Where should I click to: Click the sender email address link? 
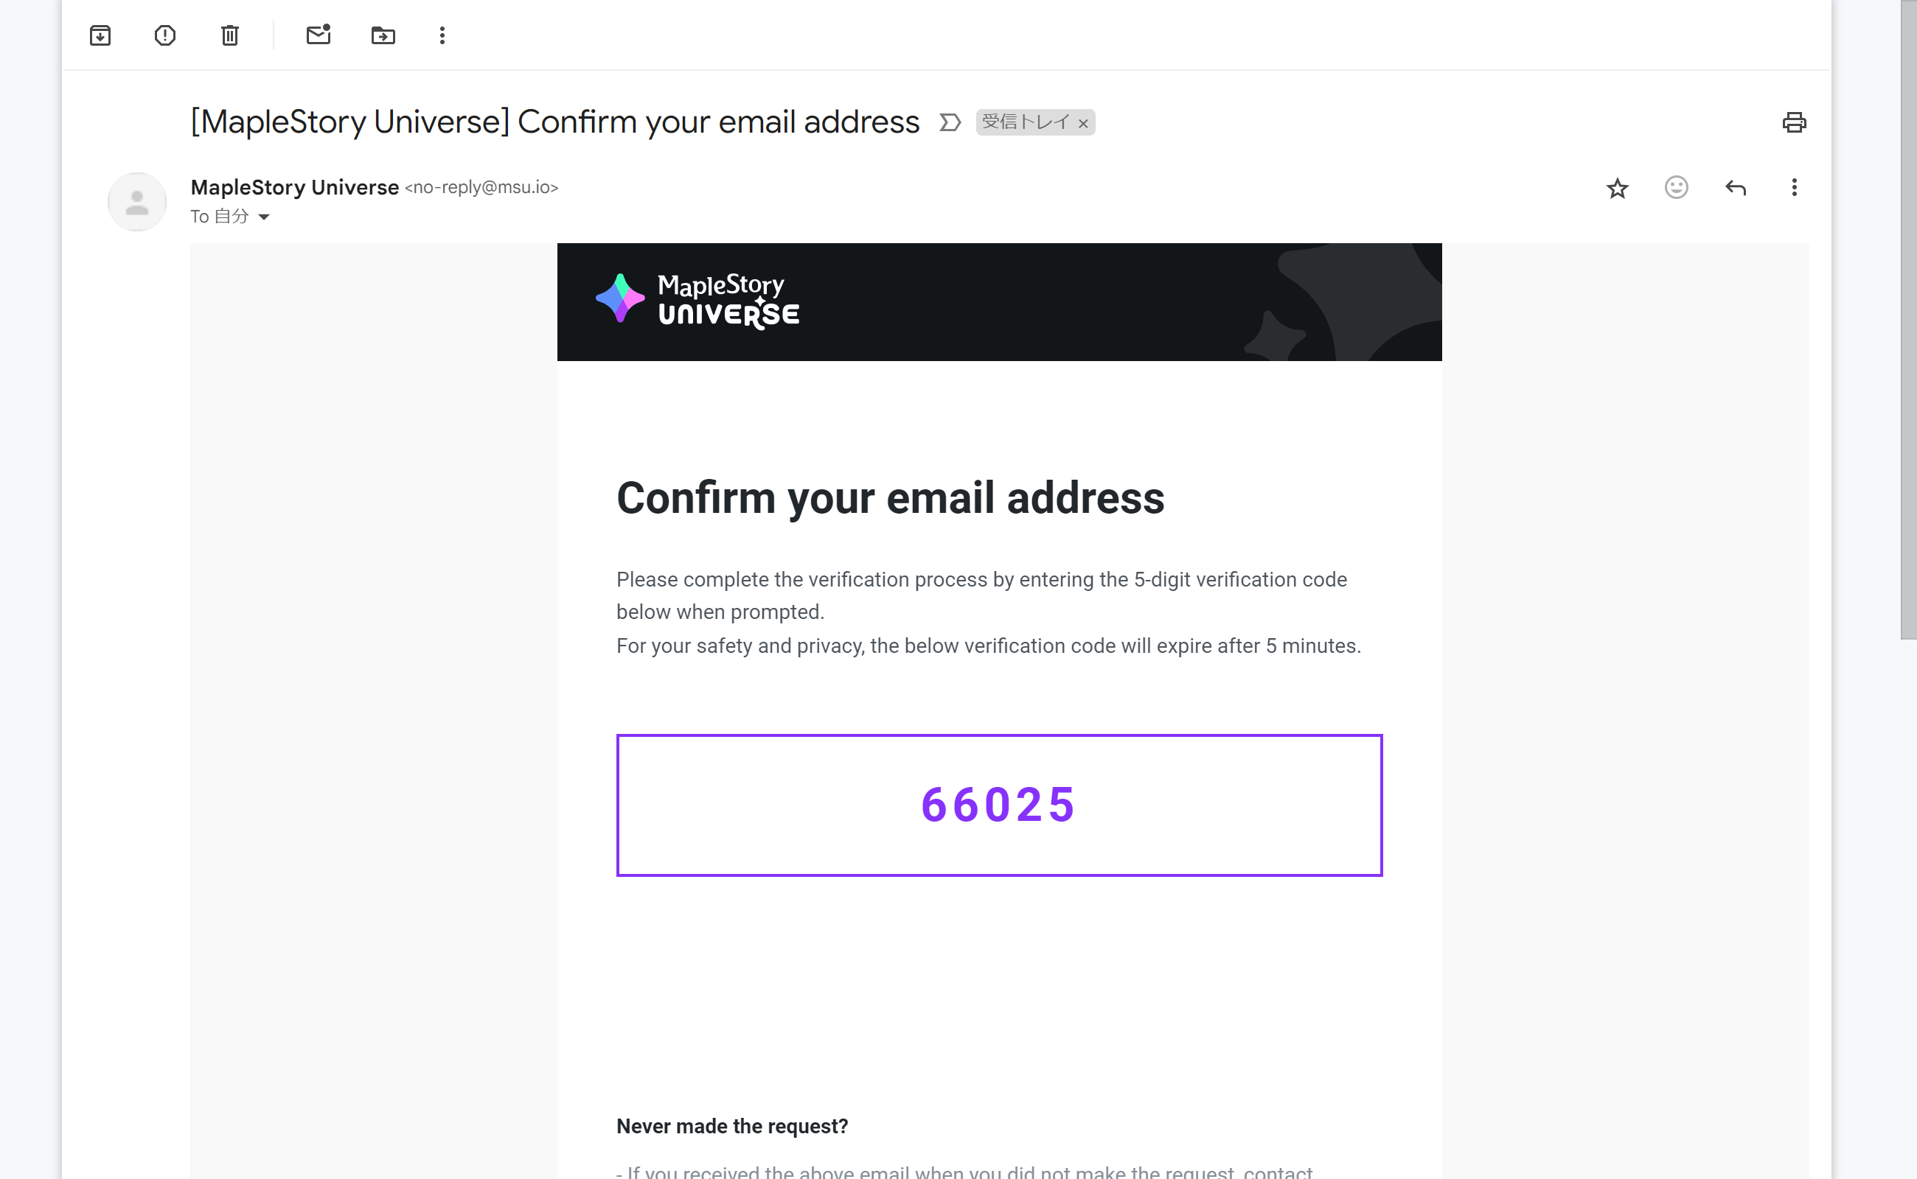pos(484,186)
